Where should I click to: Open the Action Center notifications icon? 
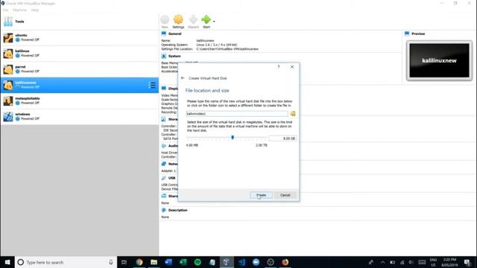(467, 262)
